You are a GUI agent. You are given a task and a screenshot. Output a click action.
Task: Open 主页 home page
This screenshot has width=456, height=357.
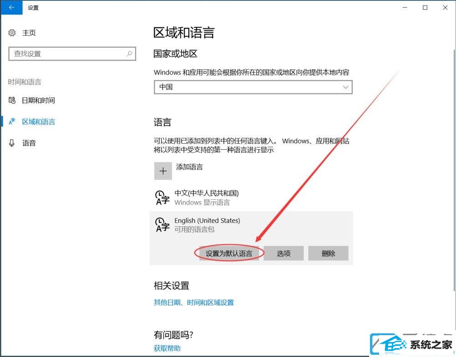(x=29, y=33)
